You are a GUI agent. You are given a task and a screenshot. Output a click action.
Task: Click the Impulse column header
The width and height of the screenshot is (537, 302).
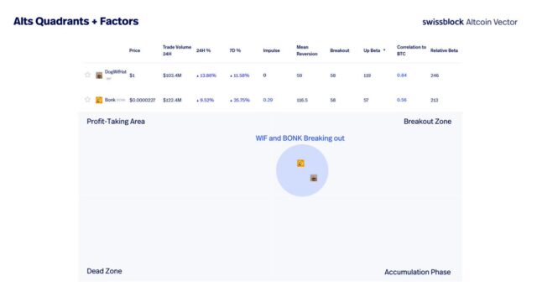pyautogui.click(x=271, y=50)
